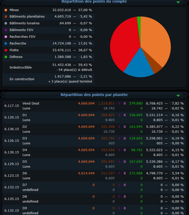The image size is (189, 215).
Task: Click the D8 planet name
Action: point(25,197)
